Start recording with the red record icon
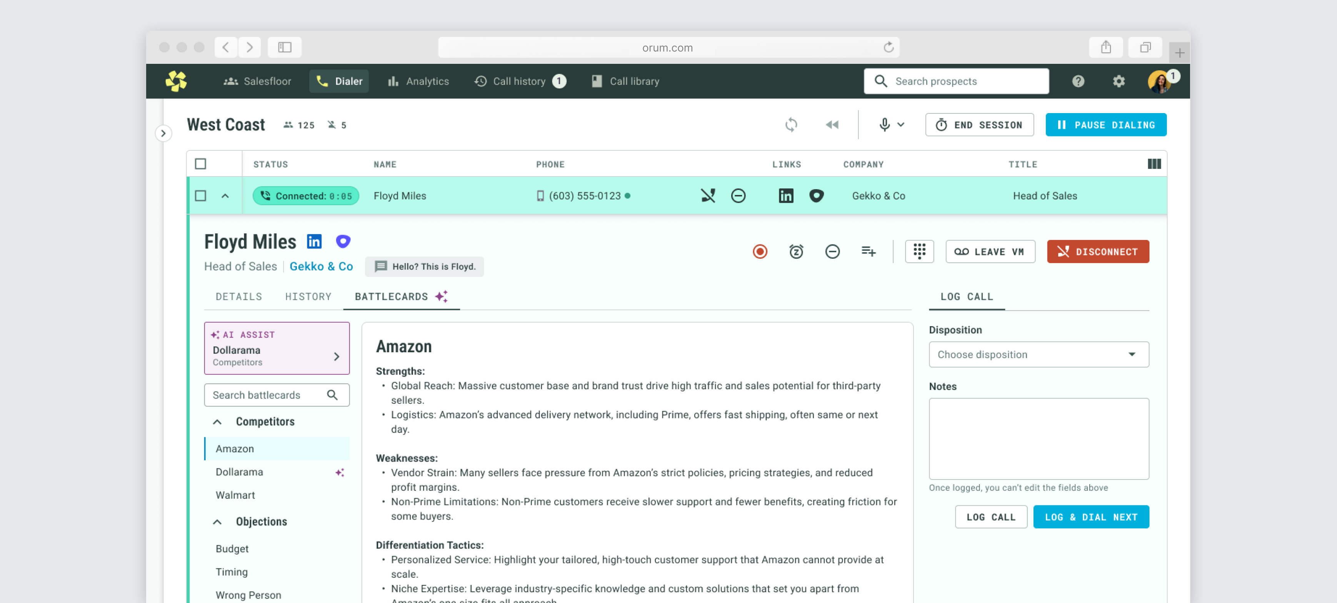This screenshot has height=603, width=1337. pos(760,252)
